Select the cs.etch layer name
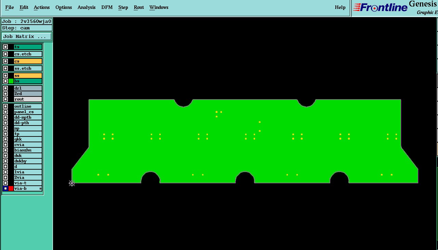The image size is (438, 250). 28,54
